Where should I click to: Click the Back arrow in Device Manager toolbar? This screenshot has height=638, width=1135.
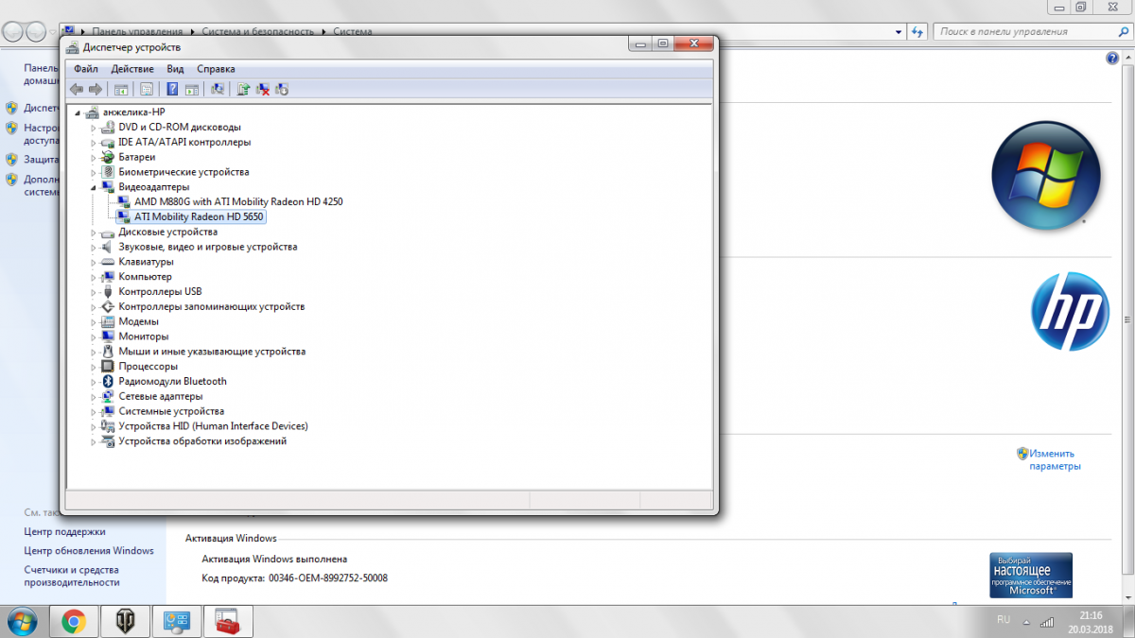tap(77, 89)
